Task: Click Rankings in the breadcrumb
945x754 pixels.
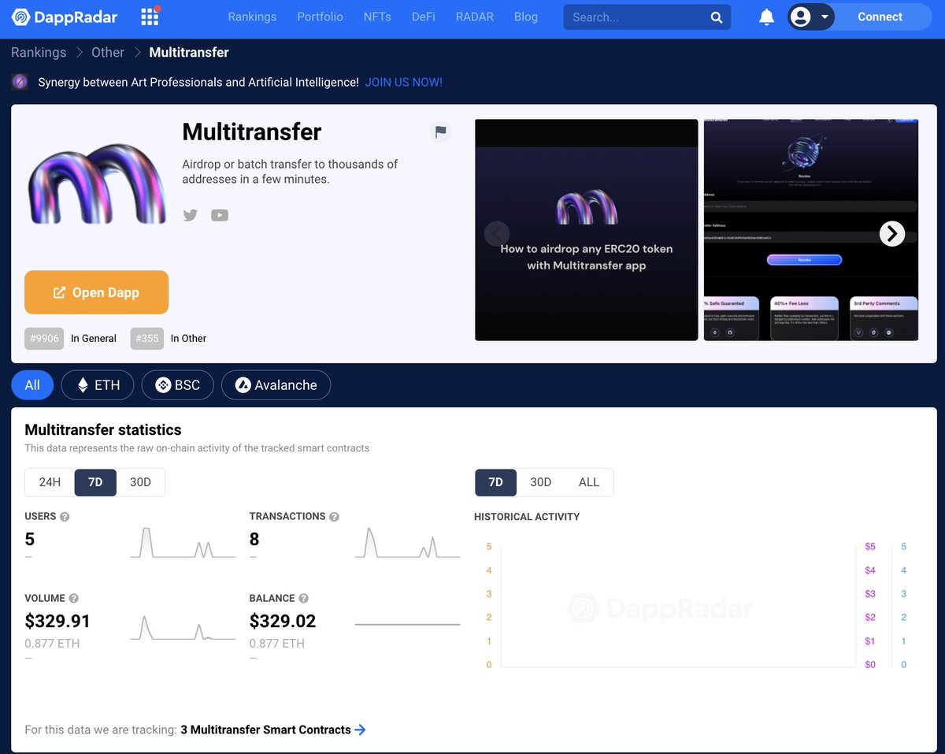Action: point(39,53)
